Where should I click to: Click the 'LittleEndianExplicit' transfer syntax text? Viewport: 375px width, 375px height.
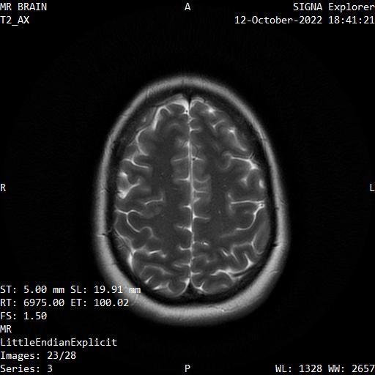[59, 342]
